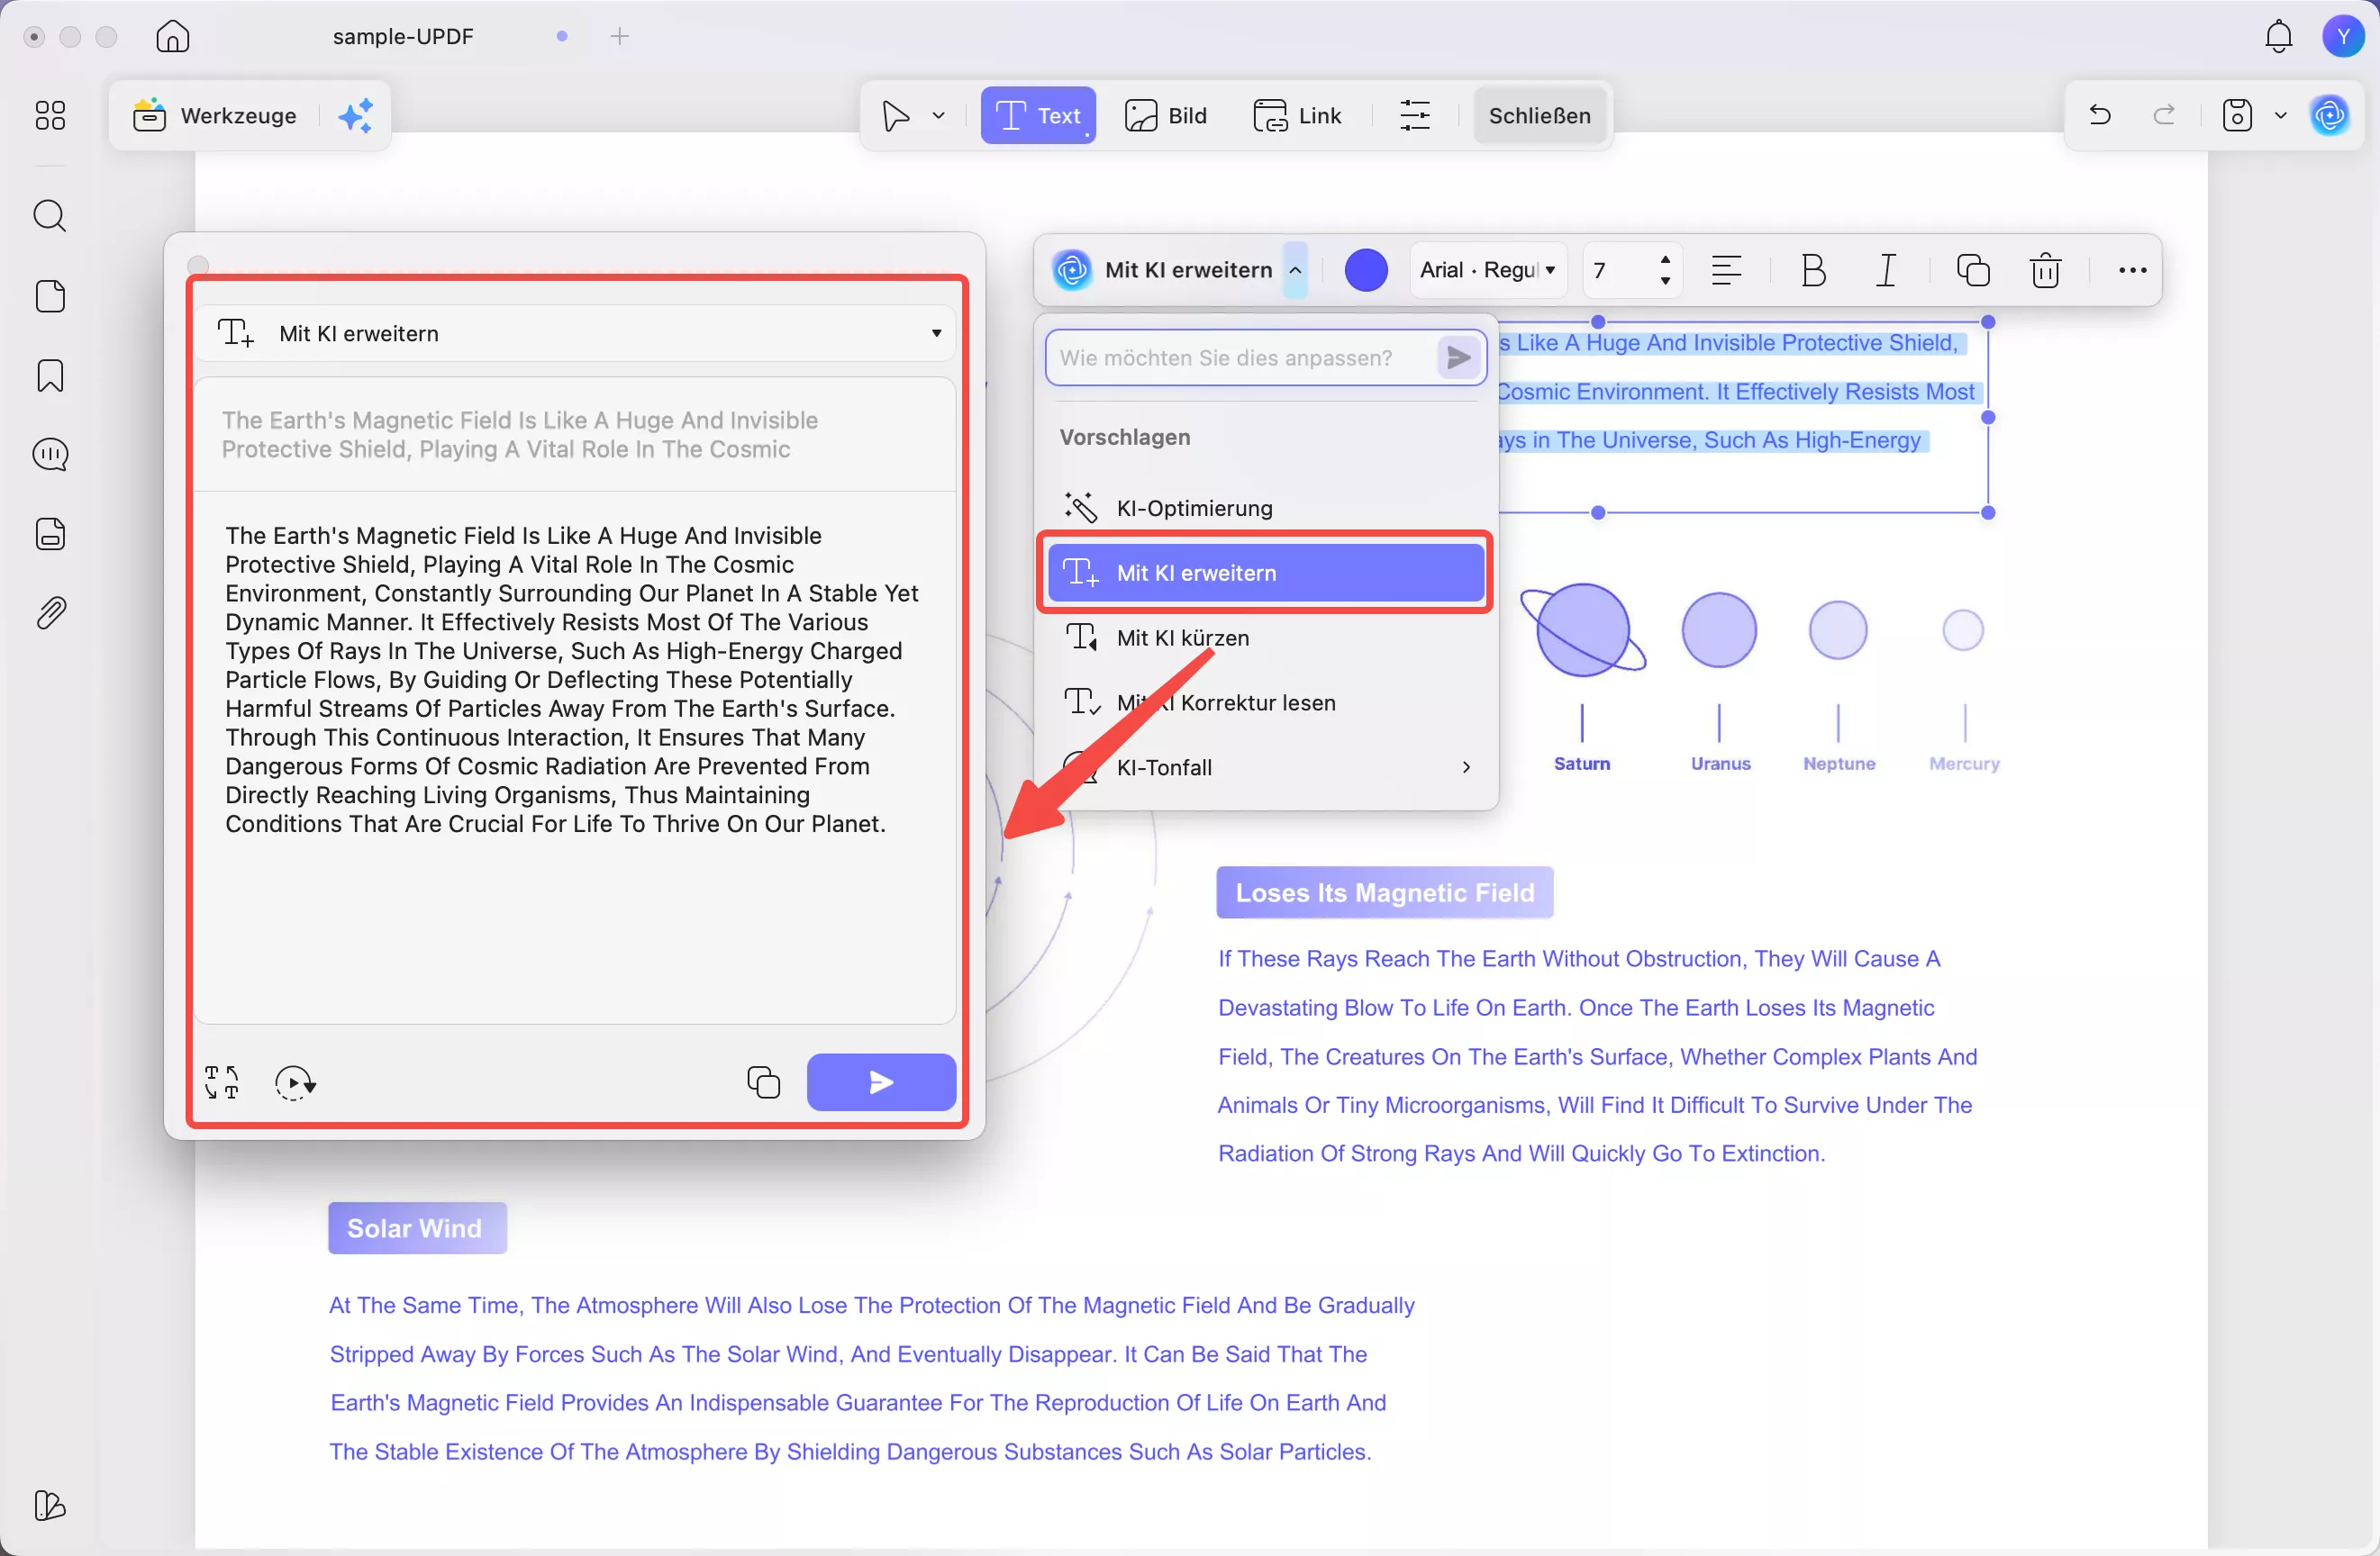This screenshot has width=2380, height=1556.
Task: Open the blue text color swatch
Action: click(x=1366, y=270)
